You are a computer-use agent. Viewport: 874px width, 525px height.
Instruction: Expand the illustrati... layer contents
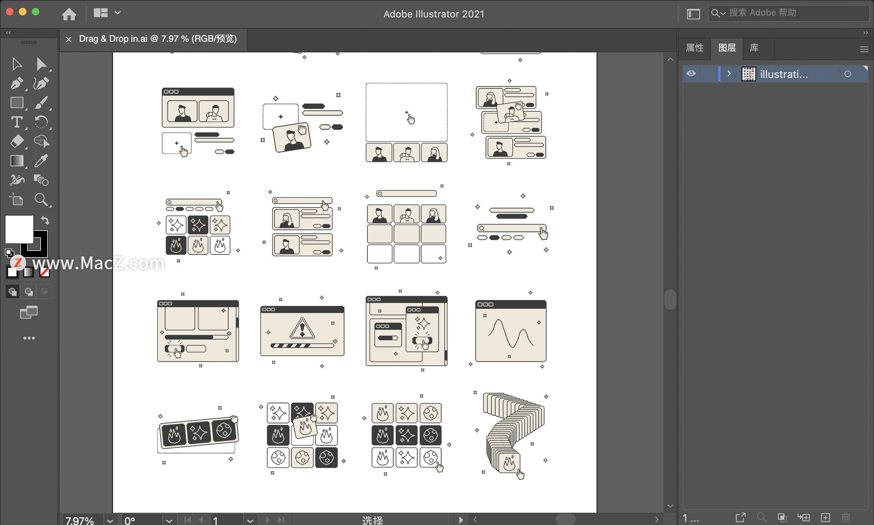click(x=729, y=74)
